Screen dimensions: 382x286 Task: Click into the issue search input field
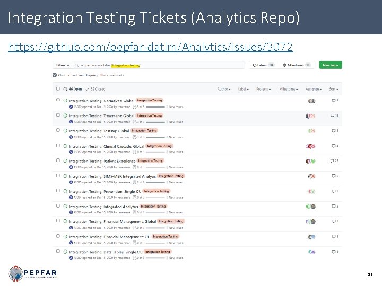pyautogui.click(x=159, y=65)
